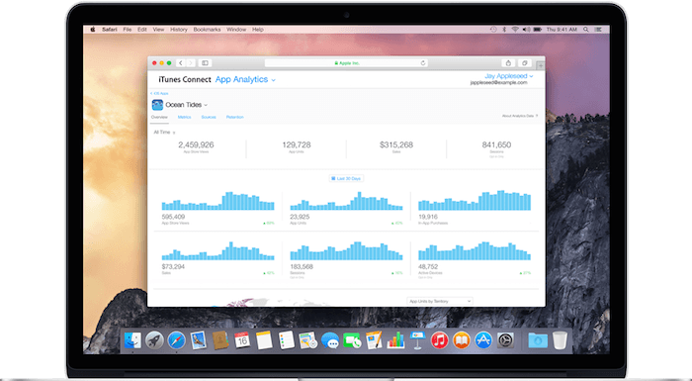Go back to iOS Apps link

click(x=159, y=93)
